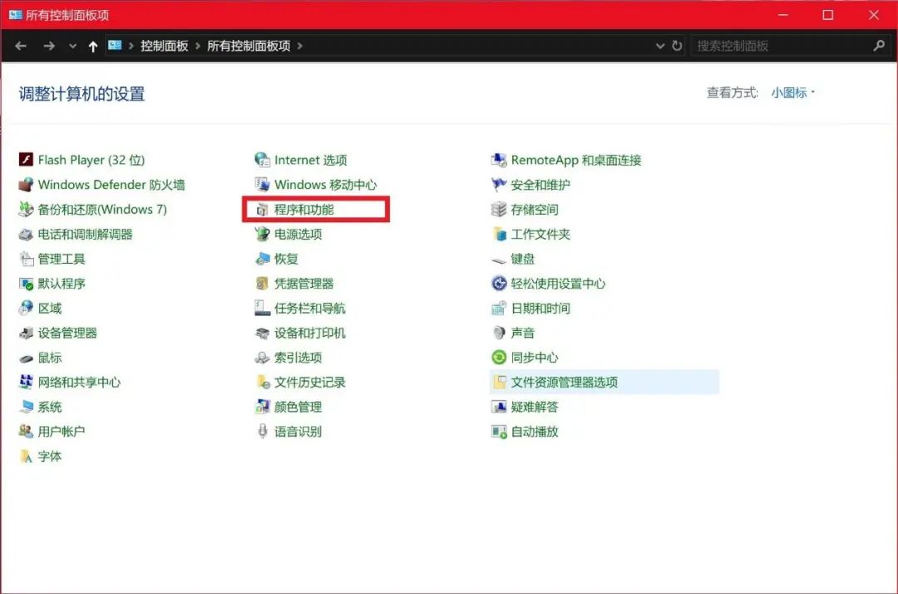The image size is (898, 594).
Task: Open 文件资源管理器选项 link
Action: pos(564,382)
